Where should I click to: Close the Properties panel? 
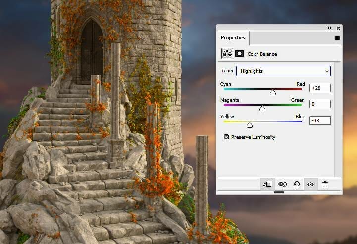tap(338, 28)
